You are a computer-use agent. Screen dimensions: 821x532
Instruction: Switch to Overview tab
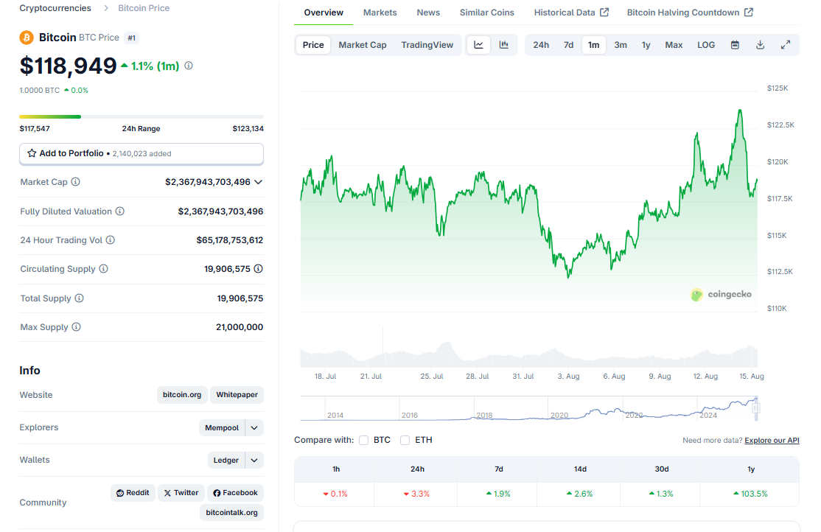click(x=324, y=13)
